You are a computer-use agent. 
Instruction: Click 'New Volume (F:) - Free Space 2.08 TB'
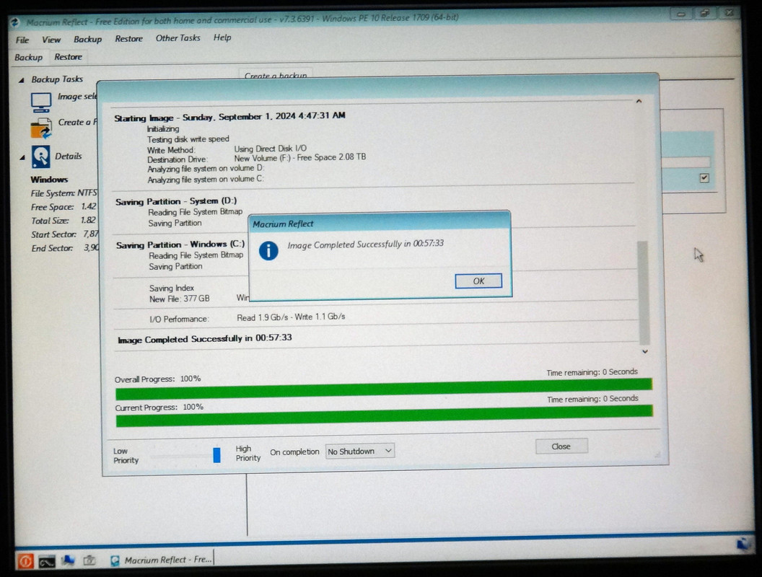[x=300, y=158]
